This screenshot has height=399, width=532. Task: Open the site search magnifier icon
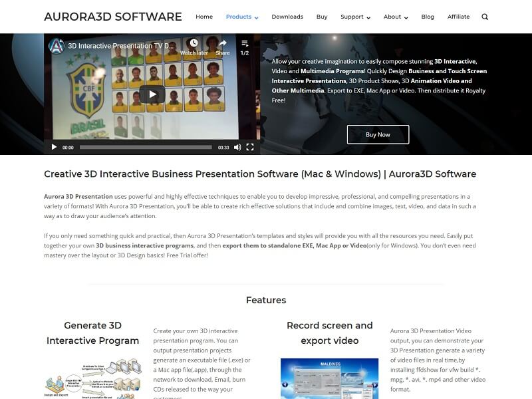point(485,17)
